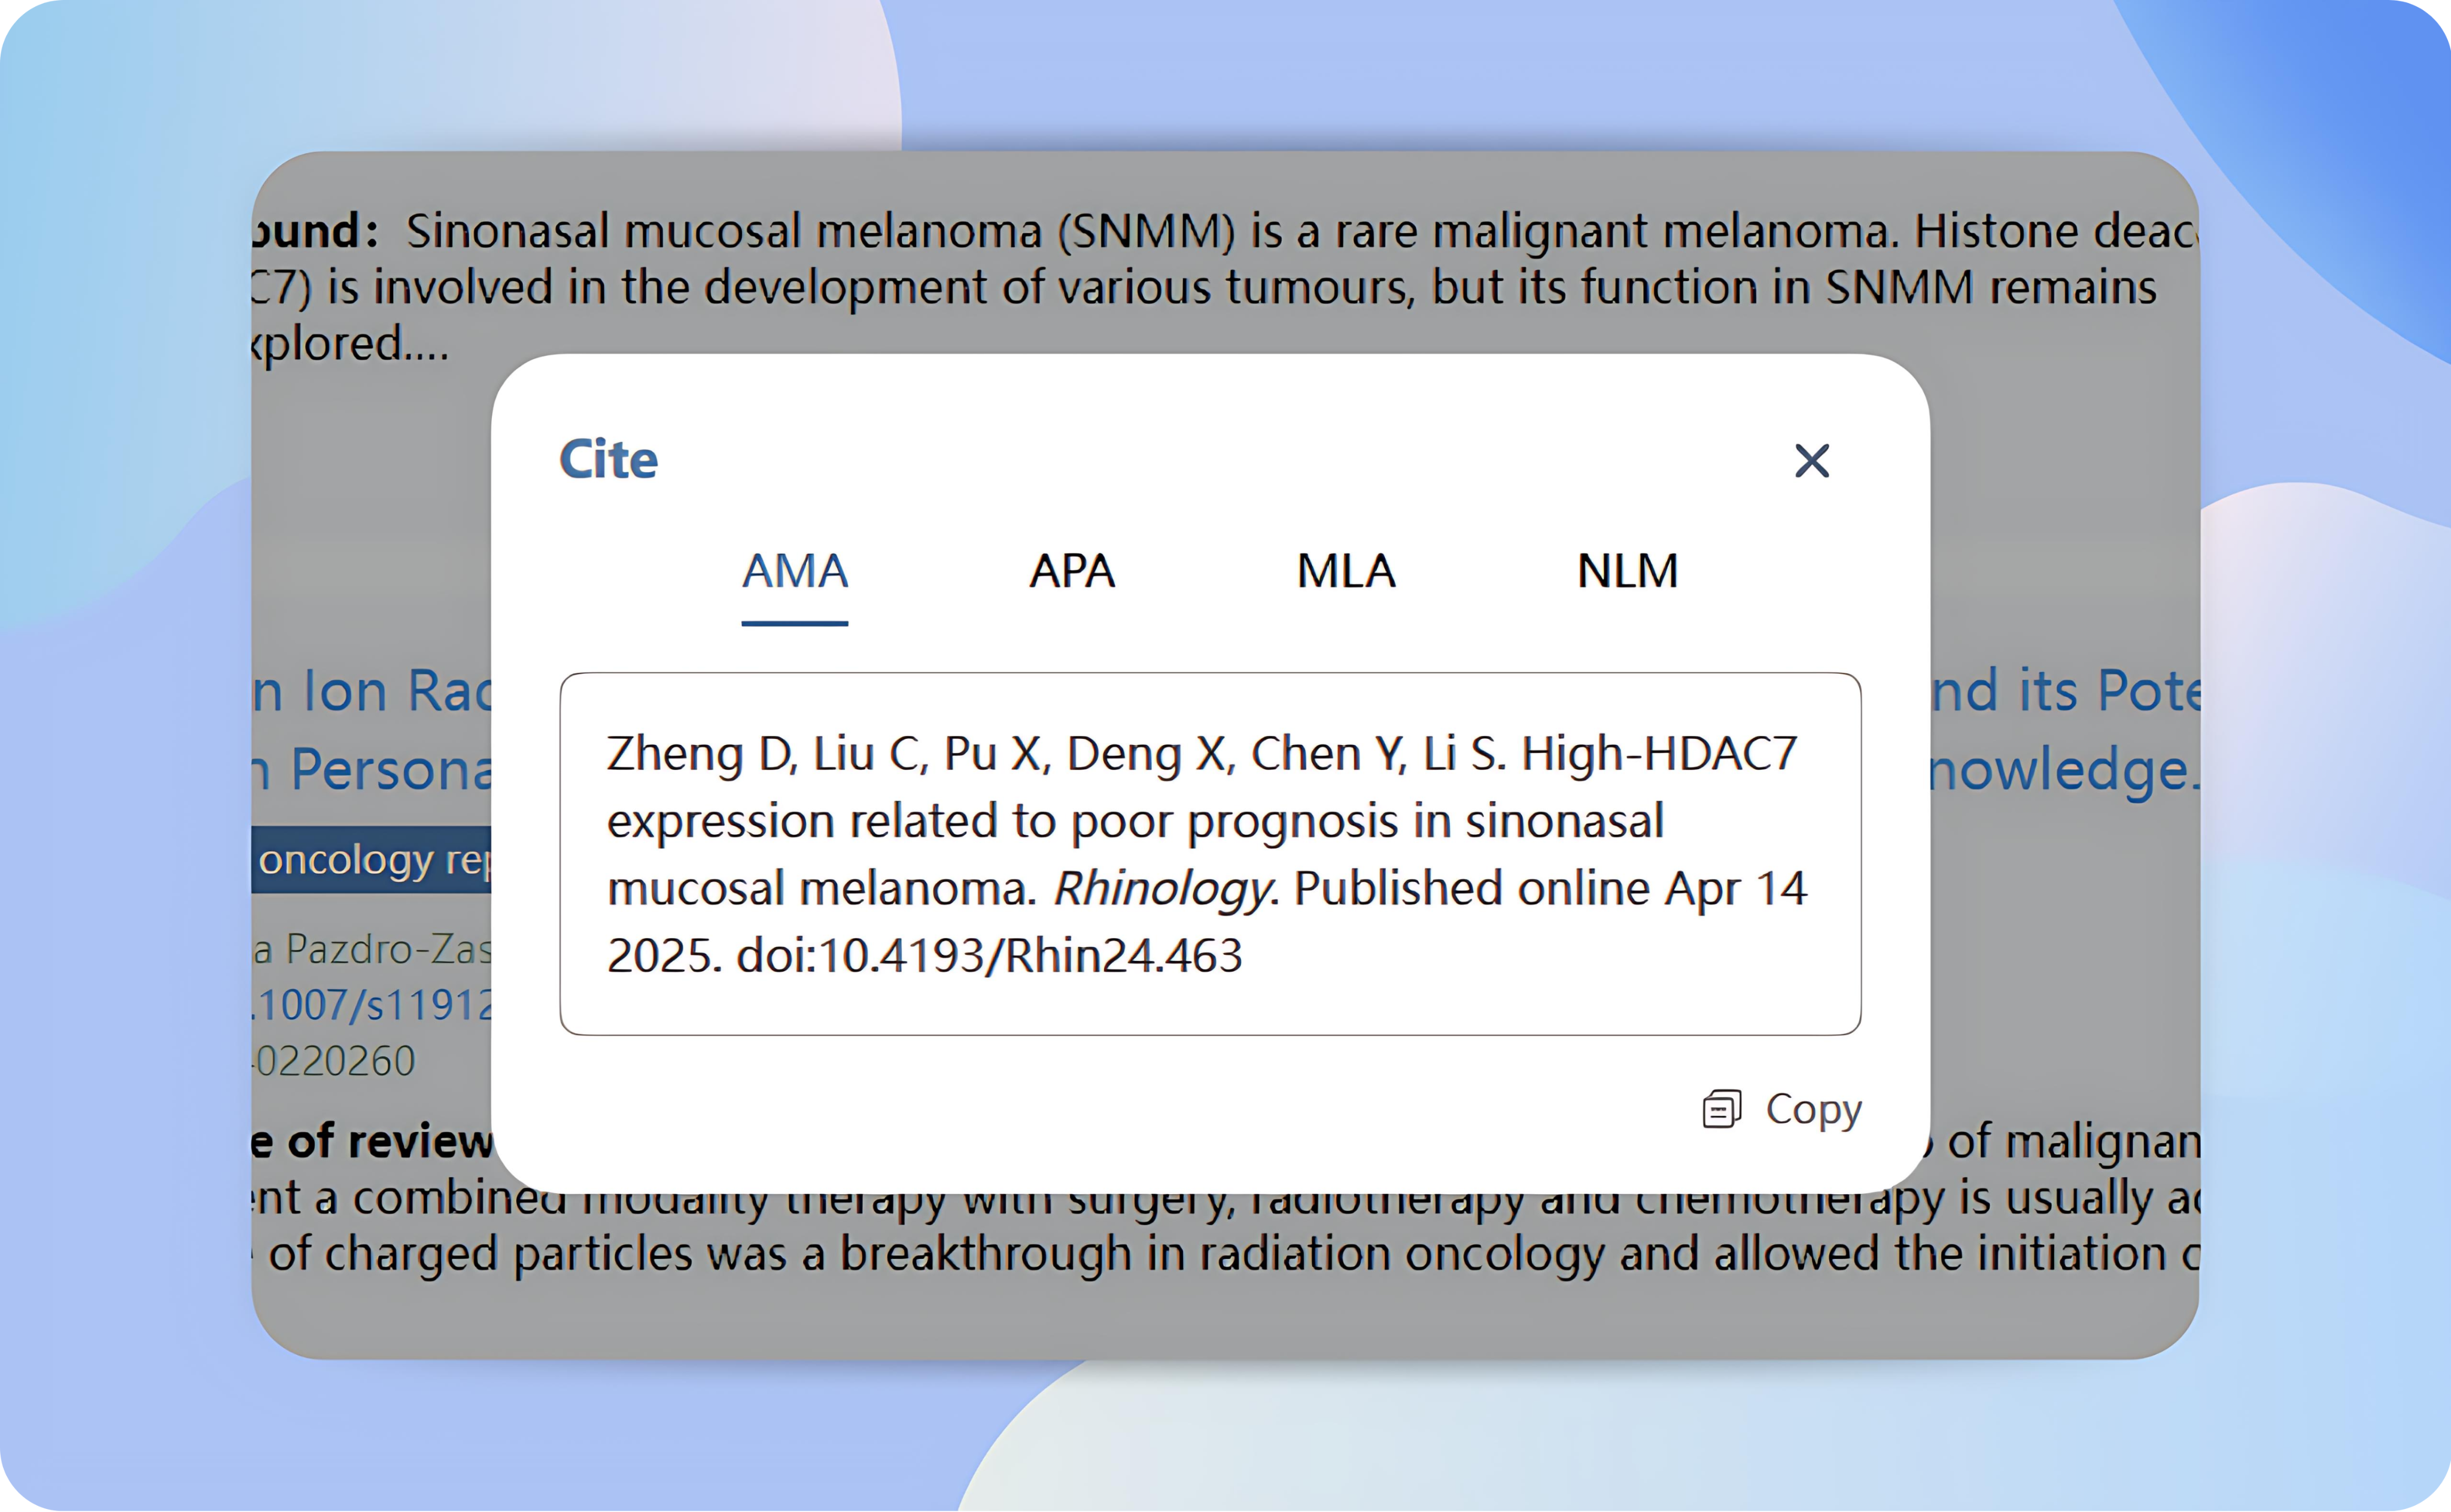Switch to the NLM citation tab
The image size is (2451, 1512).
point(1627,572)
